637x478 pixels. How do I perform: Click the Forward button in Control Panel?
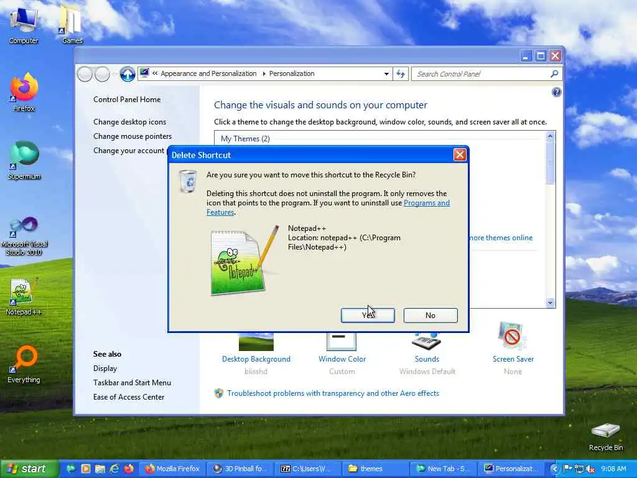pyautogui.click(x=102, y=74)
